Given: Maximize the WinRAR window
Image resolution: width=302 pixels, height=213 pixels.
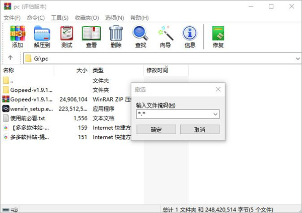Looking at the screenshot, I should [x=271, y=7].
